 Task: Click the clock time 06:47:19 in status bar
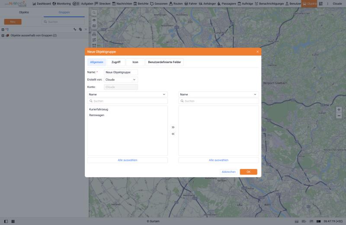click(x=333, y=221)
